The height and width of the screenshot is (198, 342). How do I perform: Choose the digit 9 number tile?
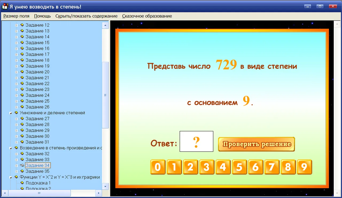(304, 167)
